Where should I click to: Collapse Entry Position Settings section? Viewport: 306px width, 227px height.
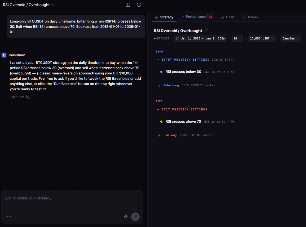coord(158,60)
